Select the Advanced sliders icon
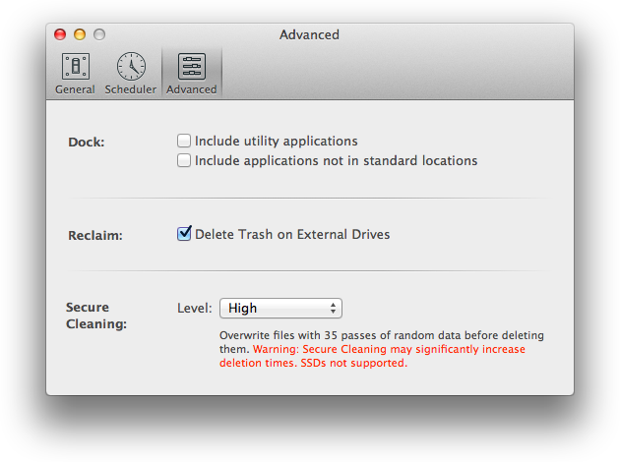This screenshot has height=462, width=620. click(191, 67)
